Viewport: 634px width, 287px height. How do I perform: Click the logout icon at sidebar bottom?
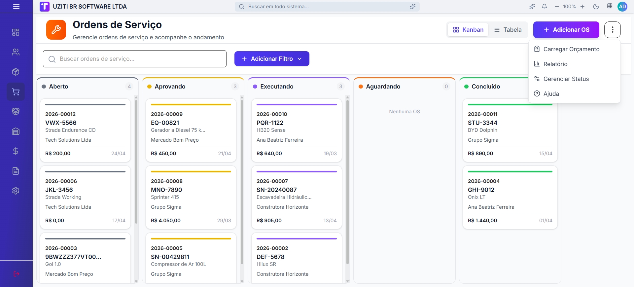click(x=16, y=274)
